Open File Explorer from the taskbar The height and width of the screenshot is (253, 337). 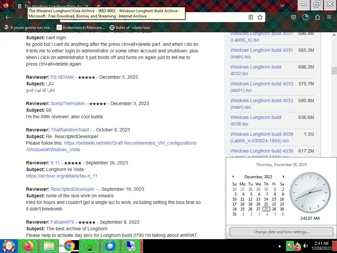[x=49, y=246]
